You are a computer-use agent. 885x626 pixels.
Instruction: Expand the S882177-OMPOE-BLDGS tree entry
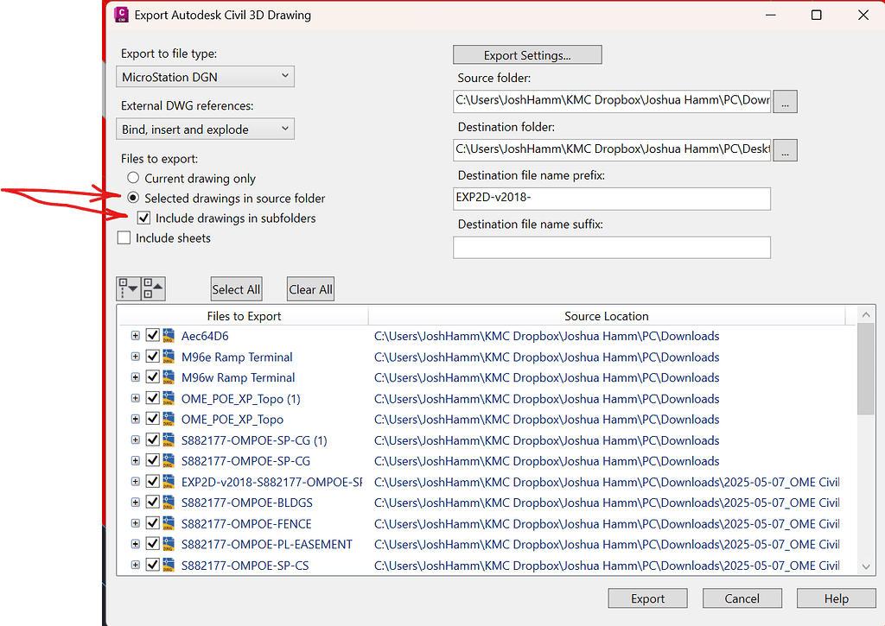pos(136,503)
